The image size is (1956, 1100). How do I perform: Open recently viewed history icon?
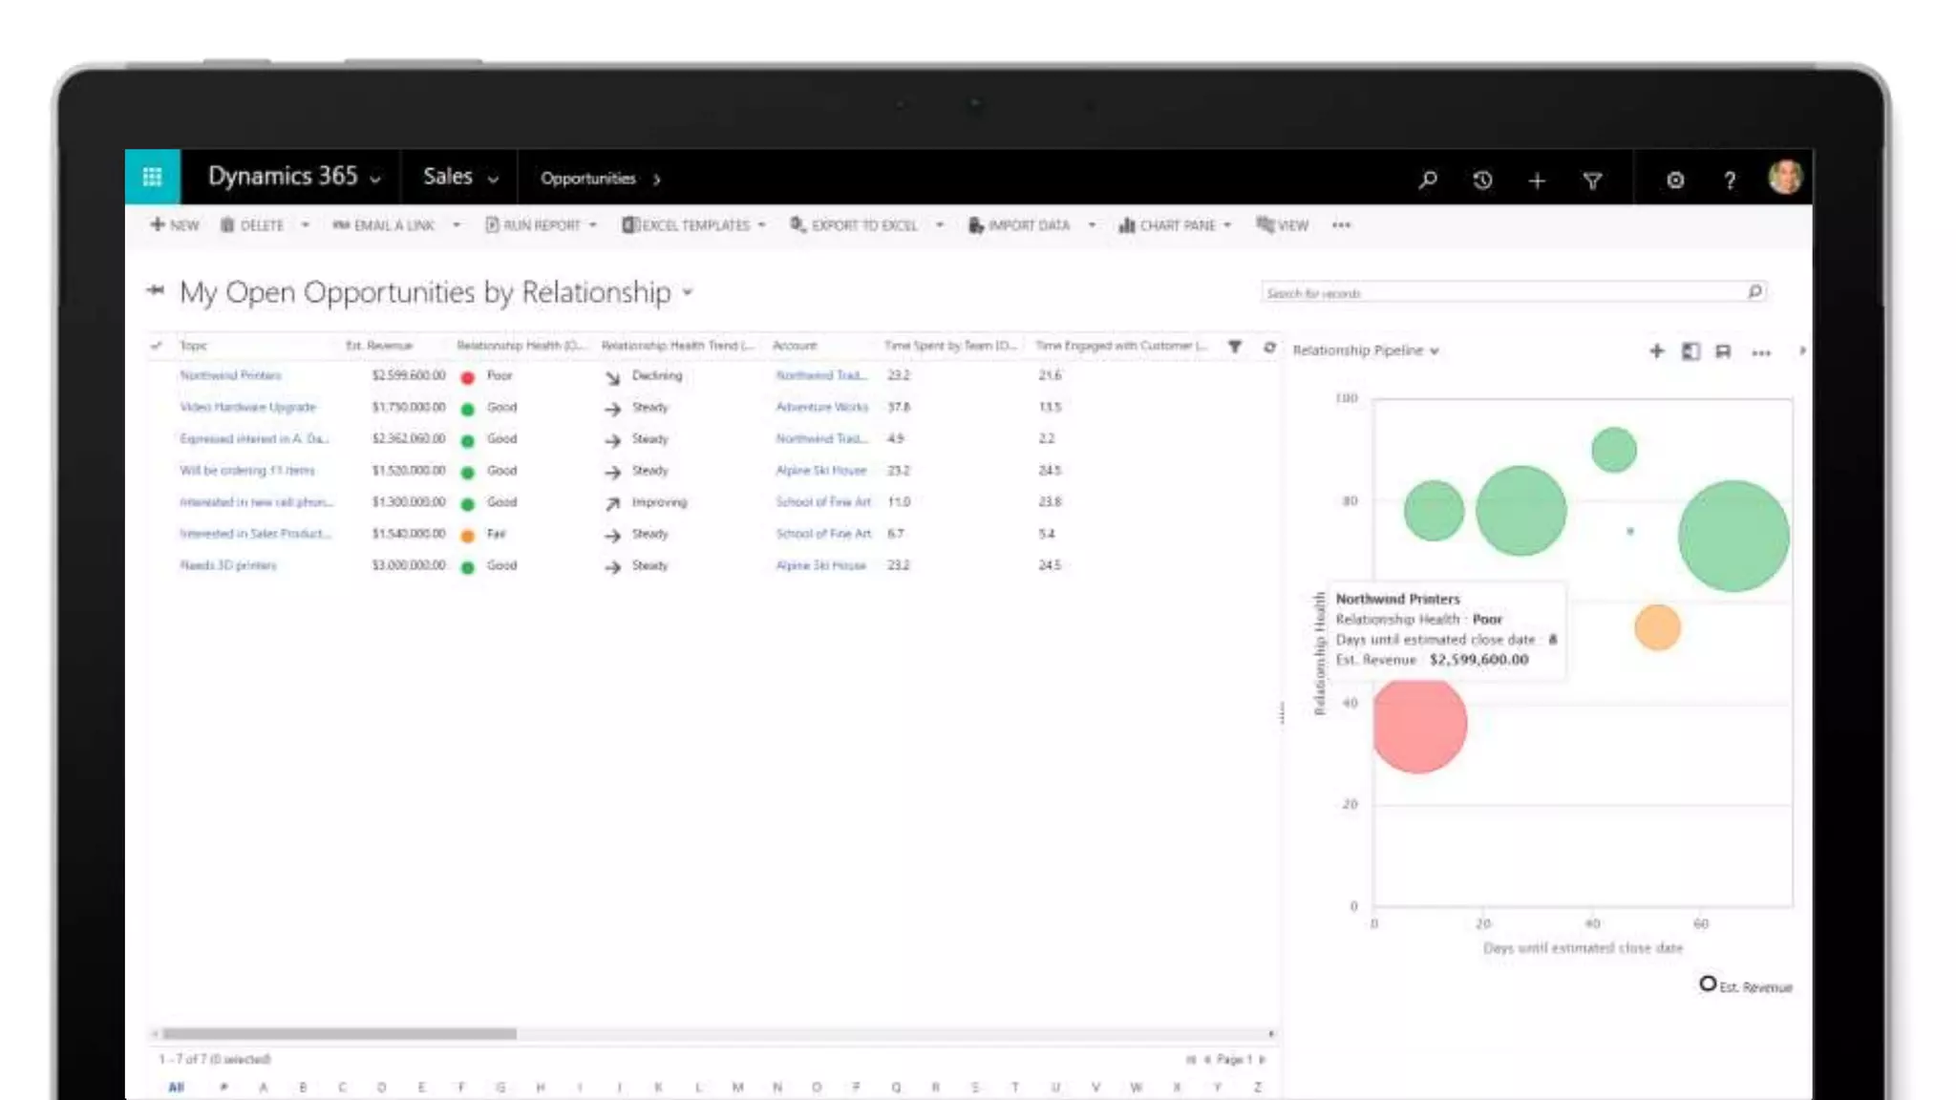click(1482, 180)
